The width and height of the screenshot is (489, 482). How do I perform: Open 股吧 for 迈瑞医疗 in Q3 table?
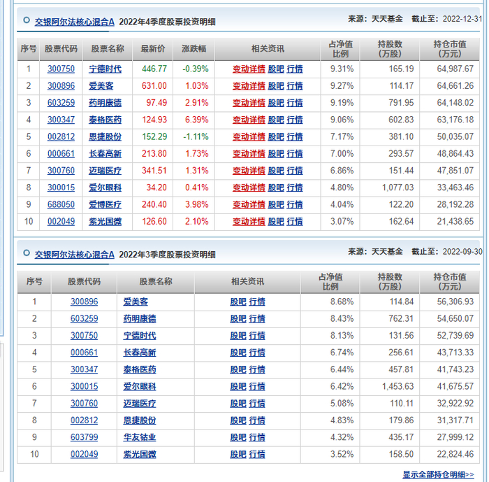(238, 403)
